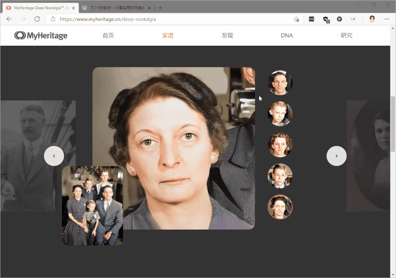
Task: Click the lock icon in address bar
Action: point(53,19)
